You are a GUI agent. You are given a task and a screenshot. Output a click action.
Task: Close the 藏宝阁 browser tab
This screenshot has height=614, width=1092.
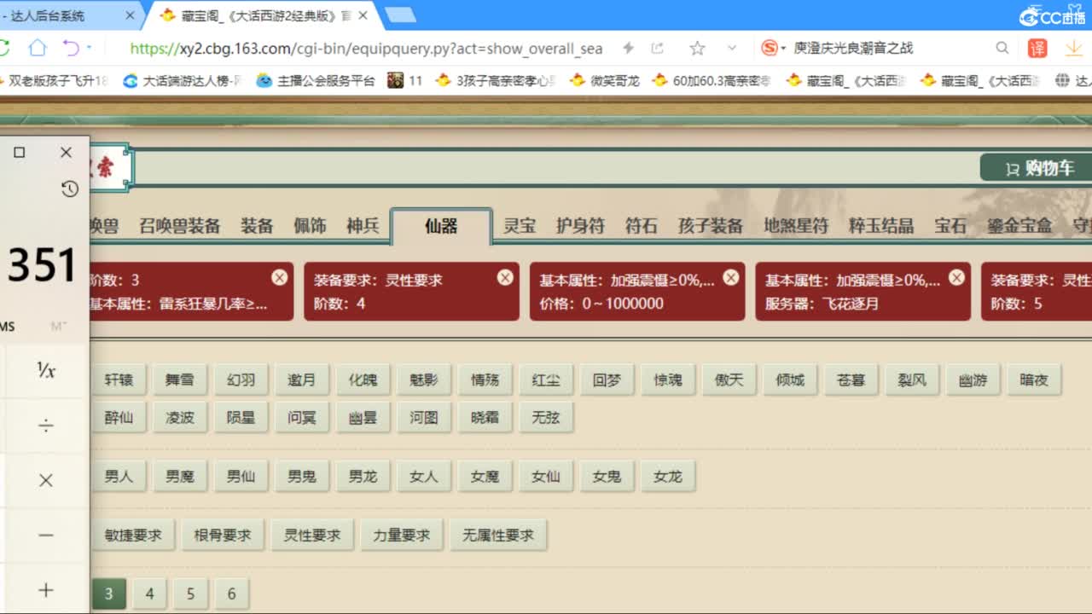[x=364, y=14]
